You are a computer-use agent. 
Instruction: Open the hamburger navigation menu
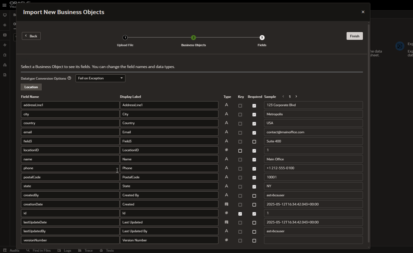pos(4,5)
